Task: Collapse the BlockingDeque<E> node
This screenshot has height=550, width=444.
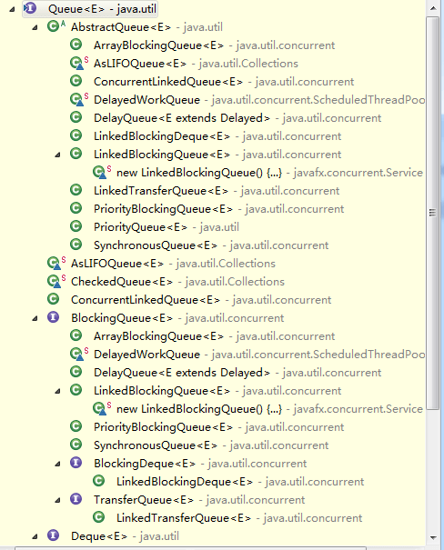Action: click(x=57, y=464)
